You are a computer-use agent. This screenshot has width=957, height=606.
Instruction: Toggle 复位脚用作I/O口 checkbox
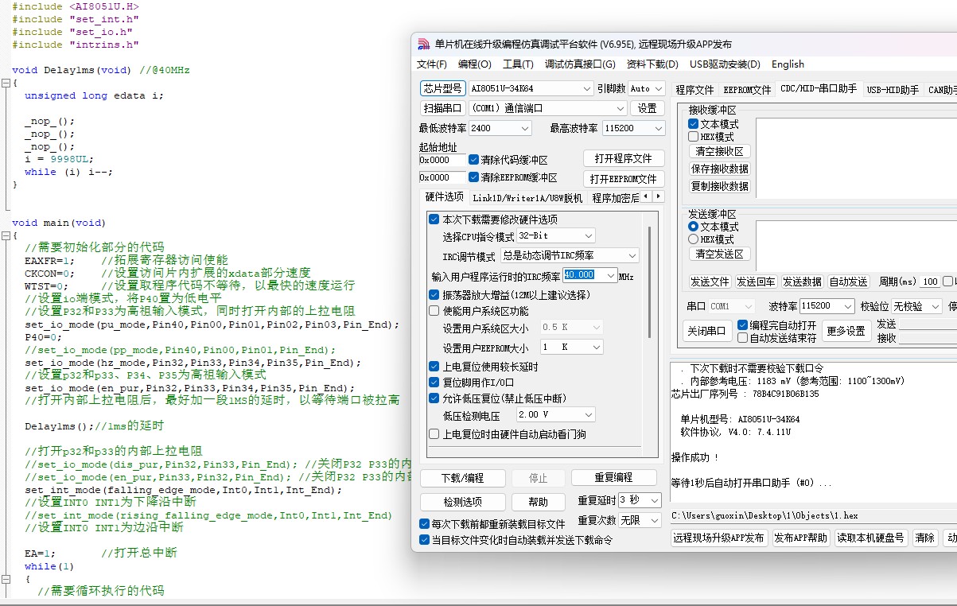pyautogui.click(x=434, y=383)
